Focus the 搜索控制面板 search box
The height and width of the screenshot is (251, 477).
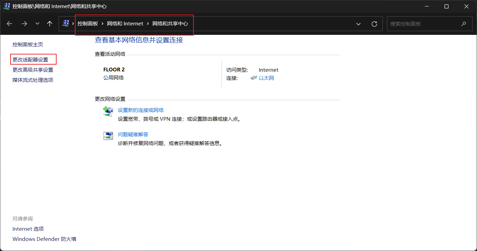430,24
